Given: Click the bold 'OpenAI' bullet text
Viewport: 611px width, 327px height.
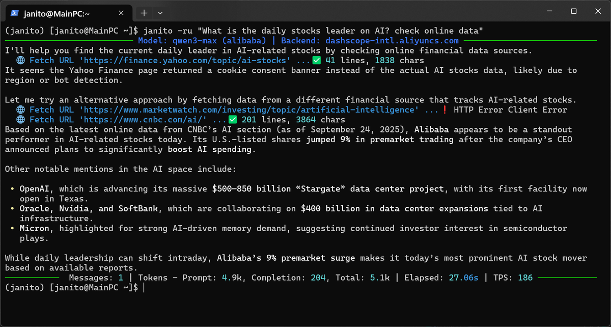Looking at the screenshot, I should [35, 189].
